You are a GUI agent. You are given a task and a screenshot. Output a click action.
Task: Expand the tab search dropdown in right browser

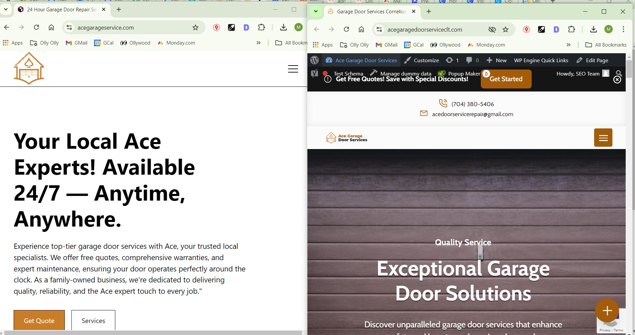point(316,12)
